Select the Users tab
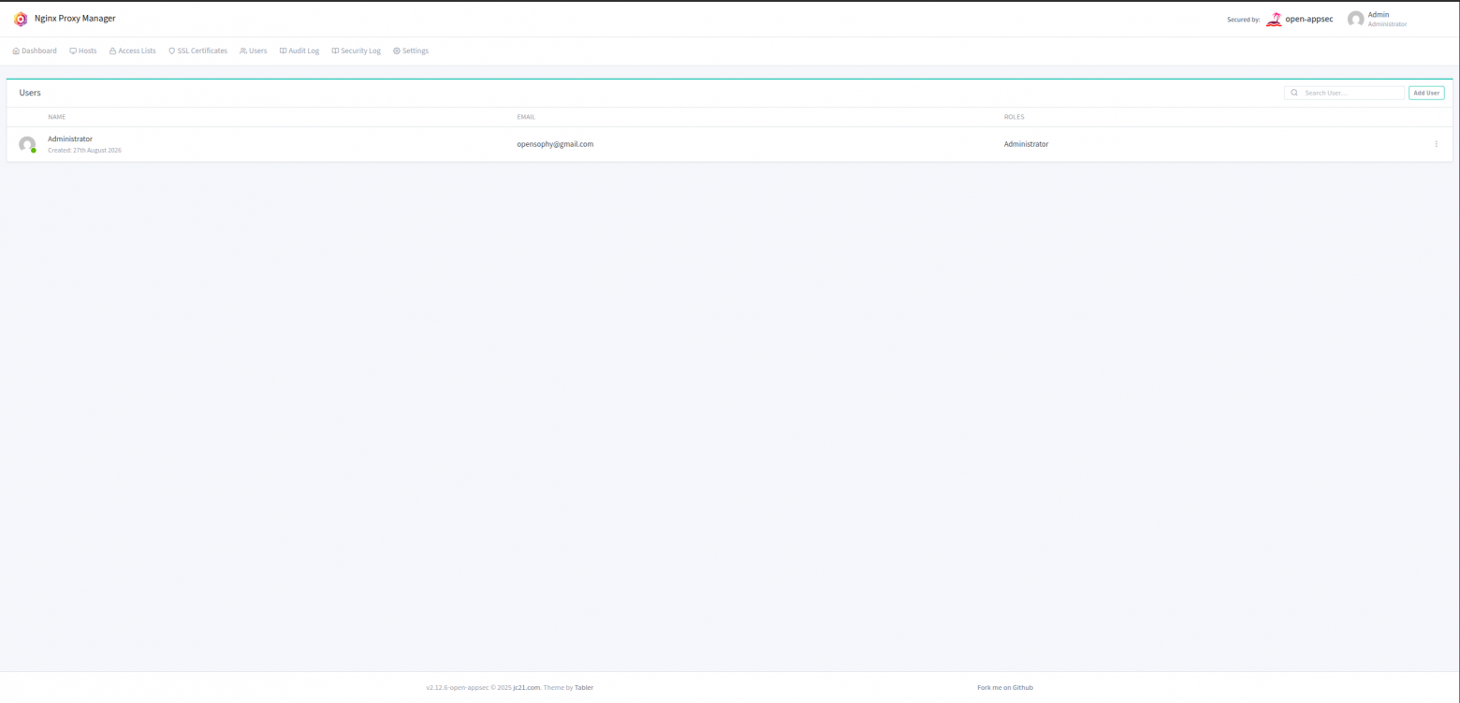This screenshot has width=1460, height=703. [254, 51]
